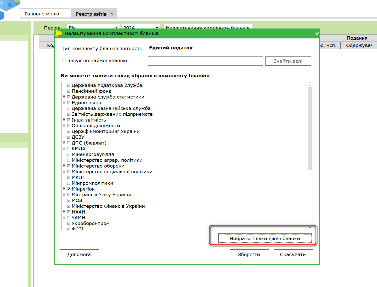Expand Державна податкова служба tree node

(x=64, y=85)
